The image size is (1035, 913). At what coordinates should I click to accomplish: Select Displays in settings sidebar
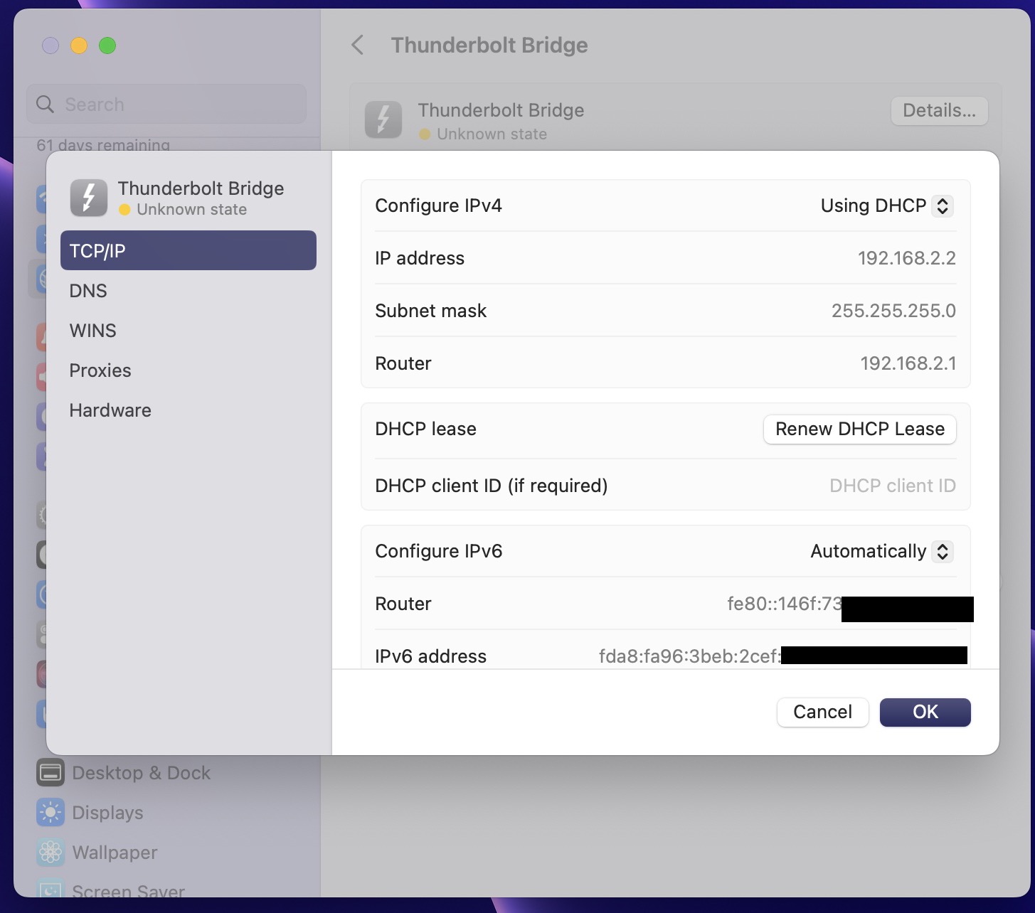[x=107, y=813]
